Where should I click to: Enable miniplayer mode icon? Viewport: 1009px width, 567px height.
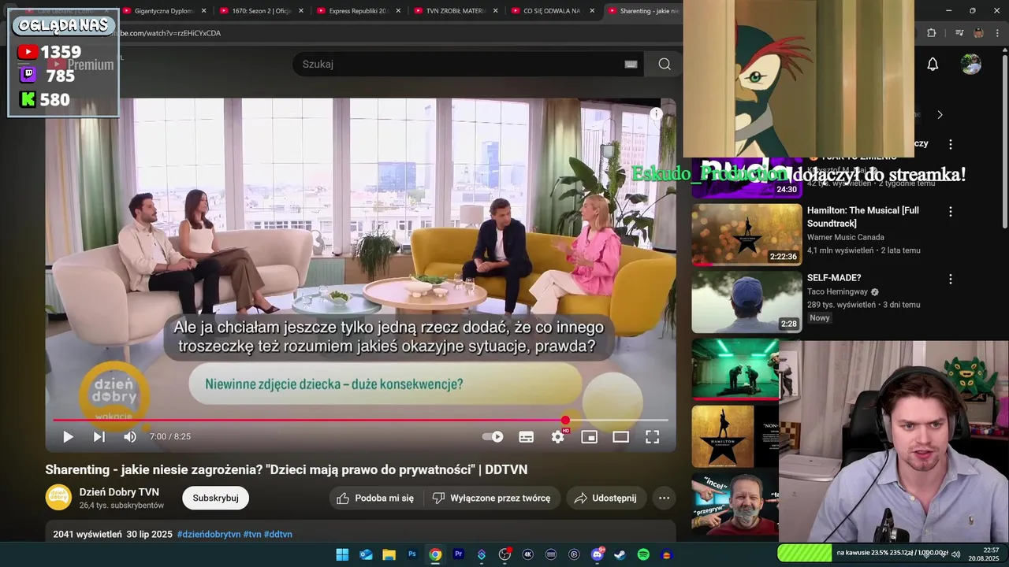[589, 437]
